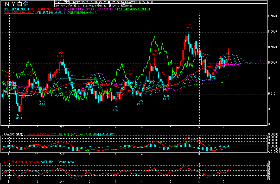Screen dimensions: 280x184
Task: Select the MACD (終値) panel title
Action: (x=14, y=134)
